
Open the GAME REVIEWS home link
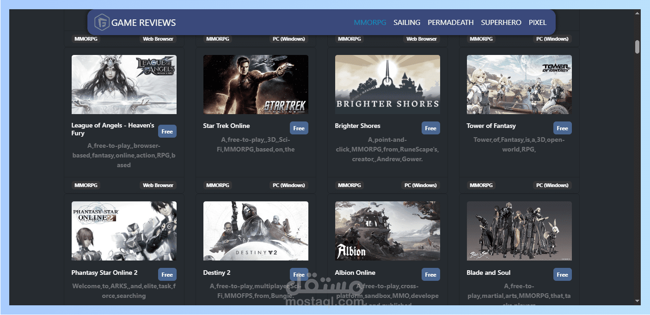click(x=143, y=23)
